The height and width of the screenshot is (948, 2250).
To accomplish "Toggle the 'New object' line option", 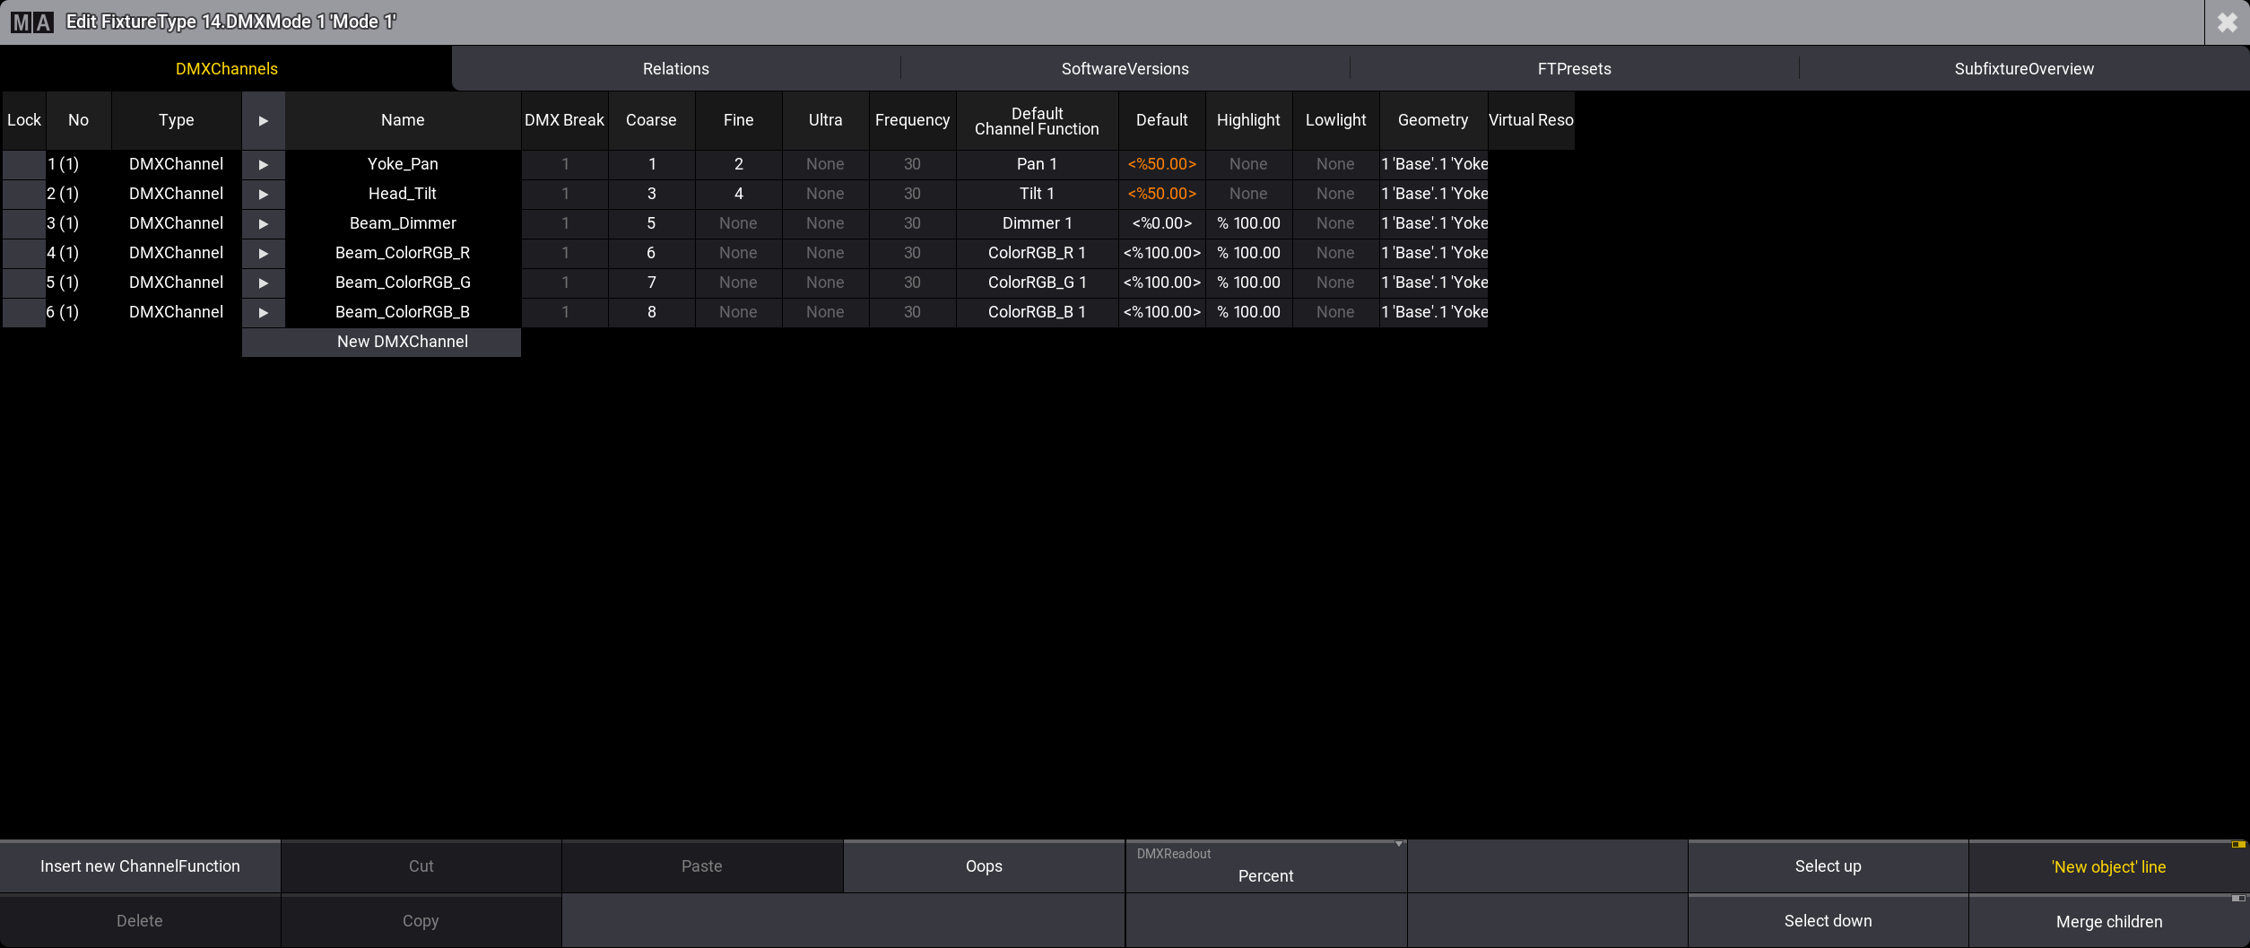I will point(2107,866).
